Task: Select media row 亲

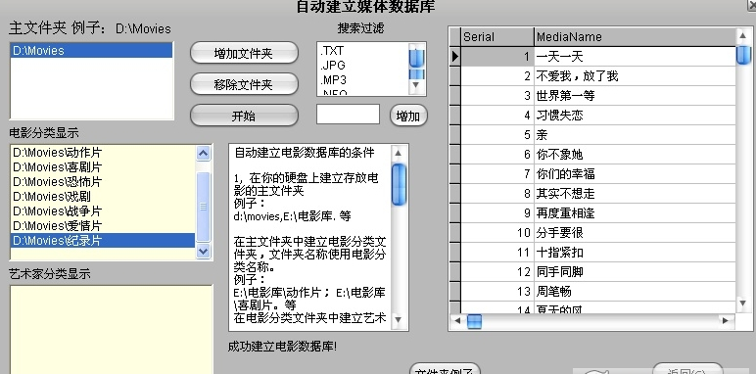Action: coord(635,135)
